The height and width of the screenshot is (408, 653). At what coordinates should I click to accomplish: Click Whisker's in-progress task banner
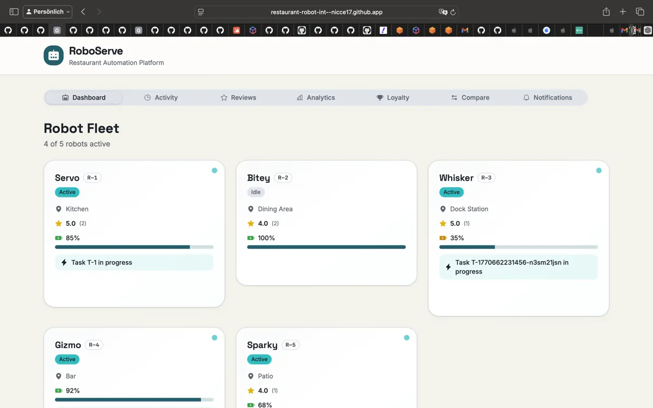tap(518, 267)
